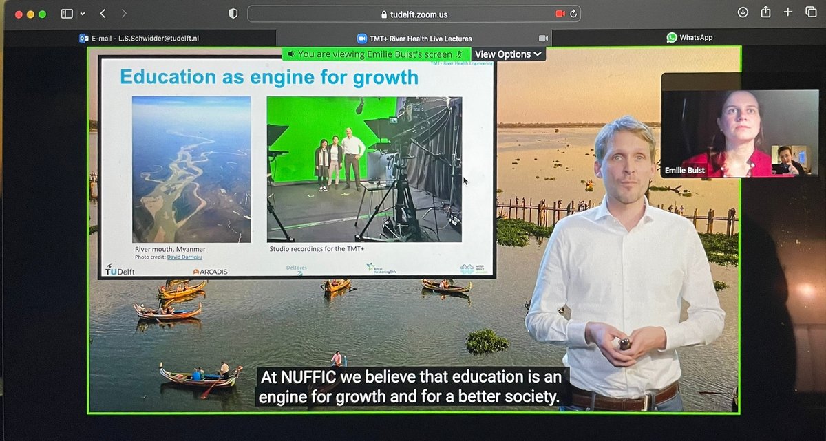The height and width of the screenshot is (441, 826).
Task: Go forward to the next page
Action: point(124,13)
